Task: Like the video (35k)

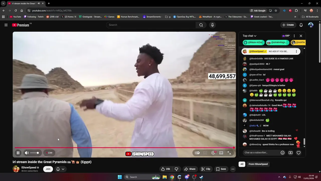Action: (166, 169)
